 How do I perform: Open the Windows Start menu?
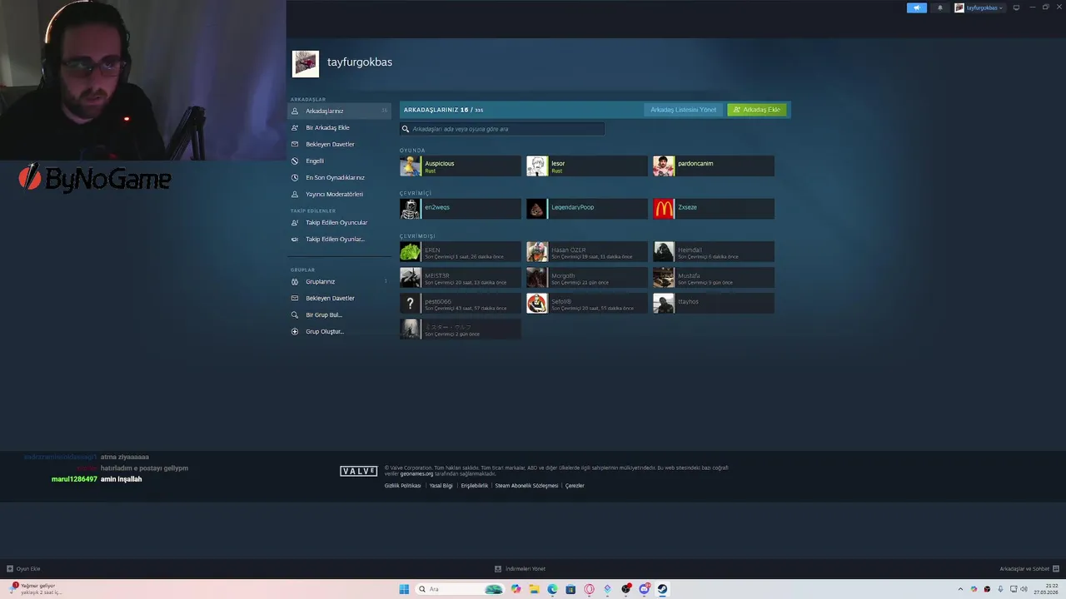point(404,589)
